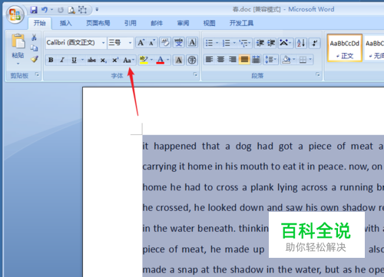Image resolution: width=384 pixels, height=277 pixels.
Task: Apply red font color
Action: point(161,60)
